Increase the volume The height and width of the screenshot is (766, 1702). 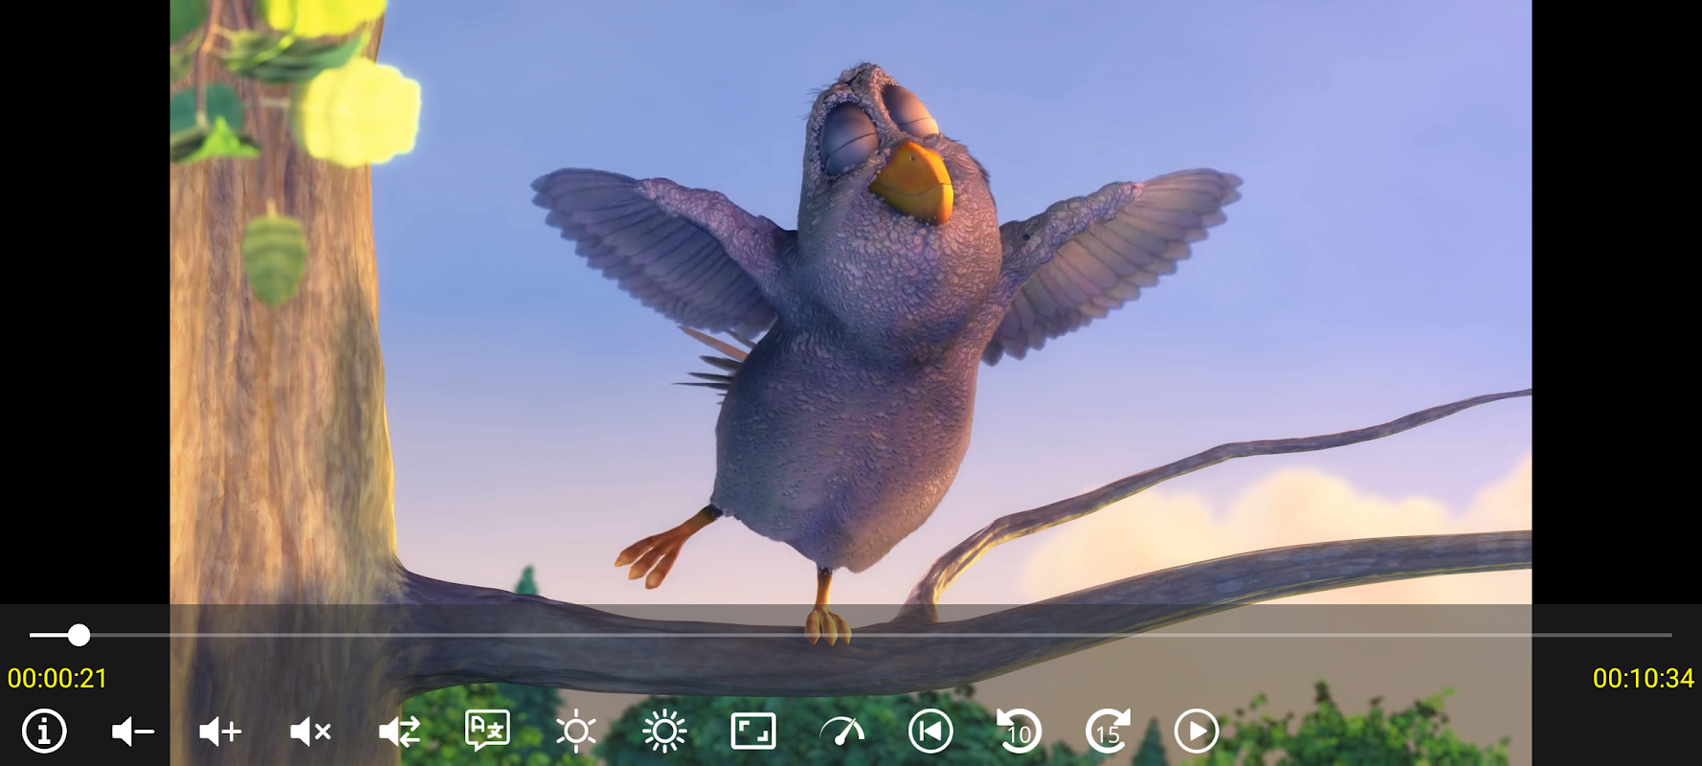[220, 732]
